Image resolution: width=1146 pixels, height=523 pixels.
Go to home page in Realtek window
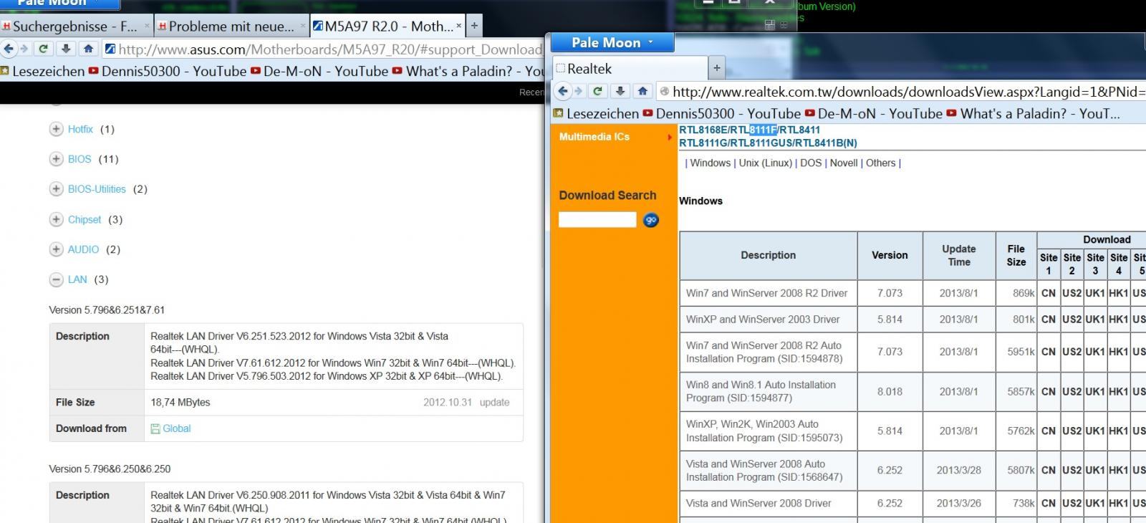(642, 91)
